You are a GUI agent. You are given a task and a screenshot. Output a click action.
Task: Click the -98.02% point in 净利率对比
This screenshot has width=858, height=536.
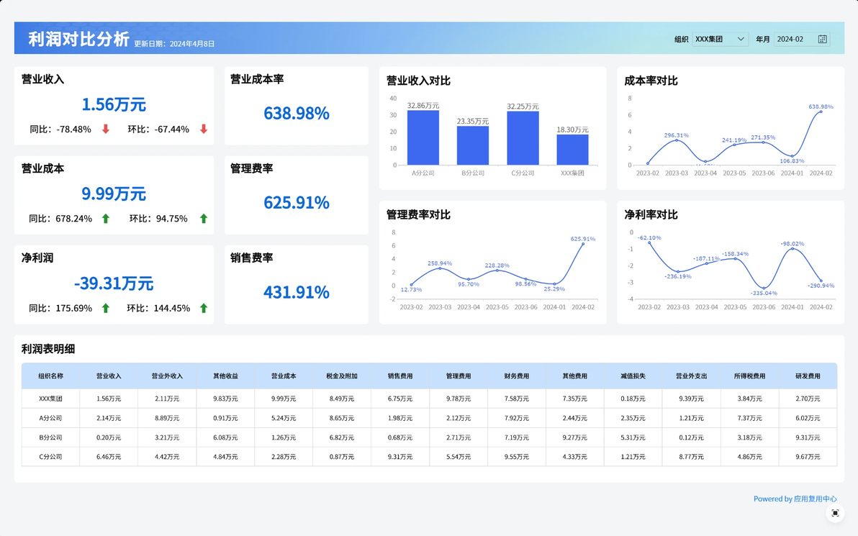point(792,248)
